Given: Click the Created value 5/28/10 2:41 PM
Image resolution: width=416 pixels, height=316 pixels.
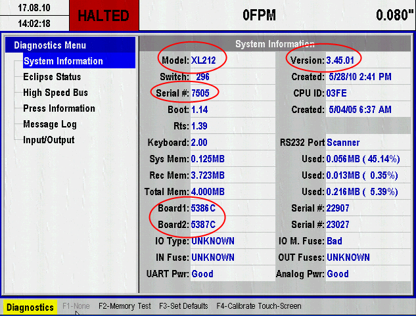Looking at the screenshot, I should click(x=360, y=77).
